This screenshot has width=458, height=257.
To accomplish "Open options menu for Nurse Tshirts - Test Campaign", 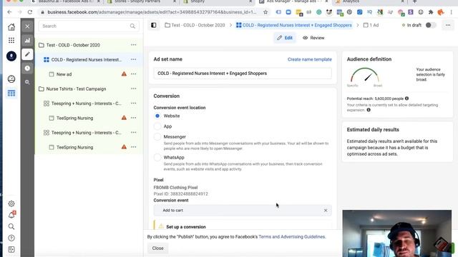I will 134,89.
